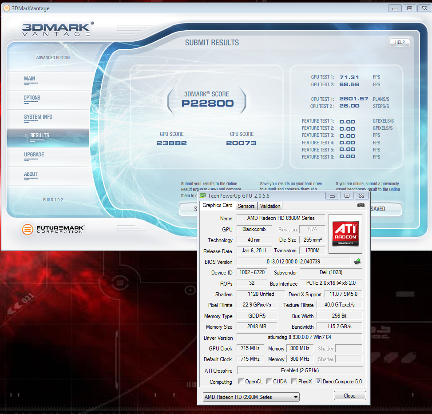Click the ATI Radeon graphics logo

tap(345, 231)
